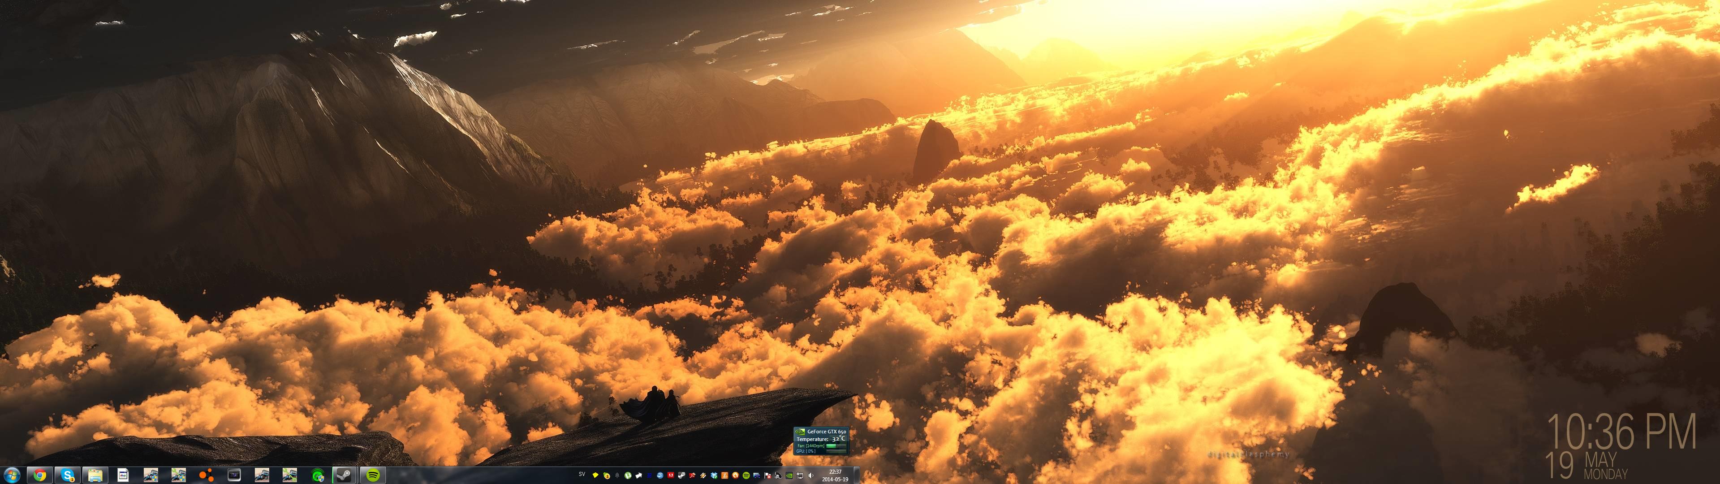Click the white arrow tray icon
The image size is (1720, 484).
(639, 475)
